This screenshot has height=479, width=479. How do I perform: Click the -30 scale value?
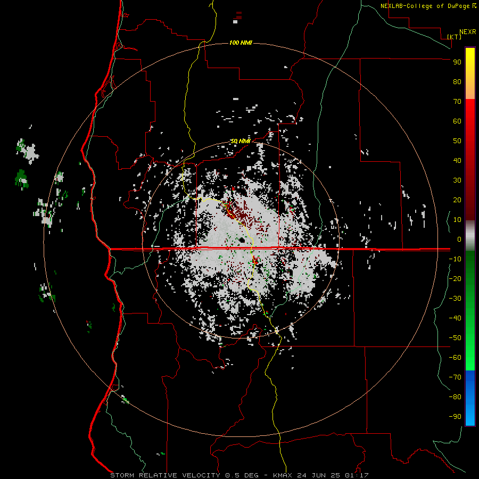[x=455, y=299]
